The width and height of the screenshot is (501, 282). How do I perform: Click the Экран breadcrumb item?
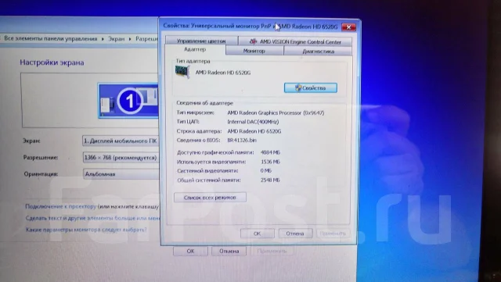point(117,38)
